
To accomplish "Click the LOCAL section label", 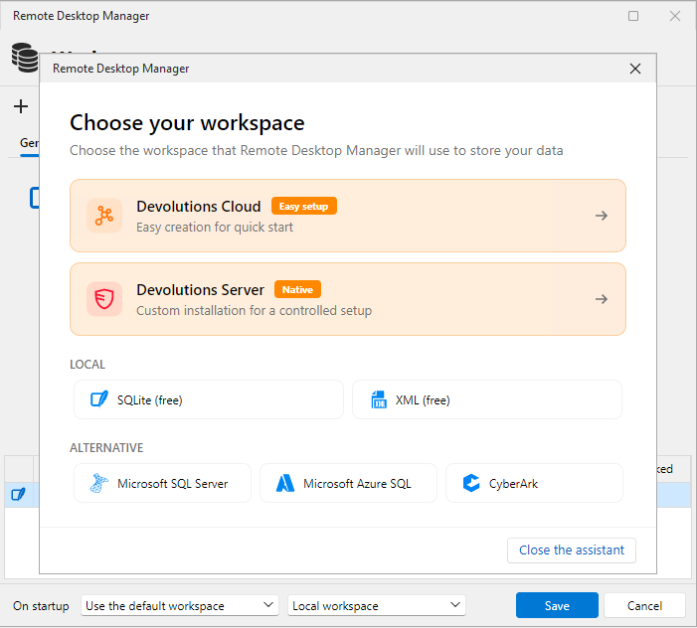I will pyautogui.click(x=87, y=365).
